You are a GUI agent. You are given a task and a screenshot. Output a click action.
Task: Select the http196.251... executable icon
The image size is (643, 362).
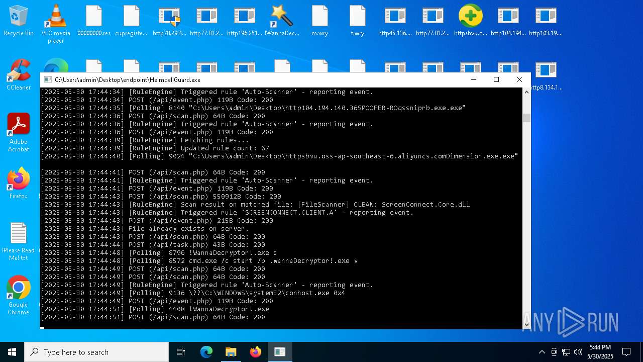(x=245, y=21)
